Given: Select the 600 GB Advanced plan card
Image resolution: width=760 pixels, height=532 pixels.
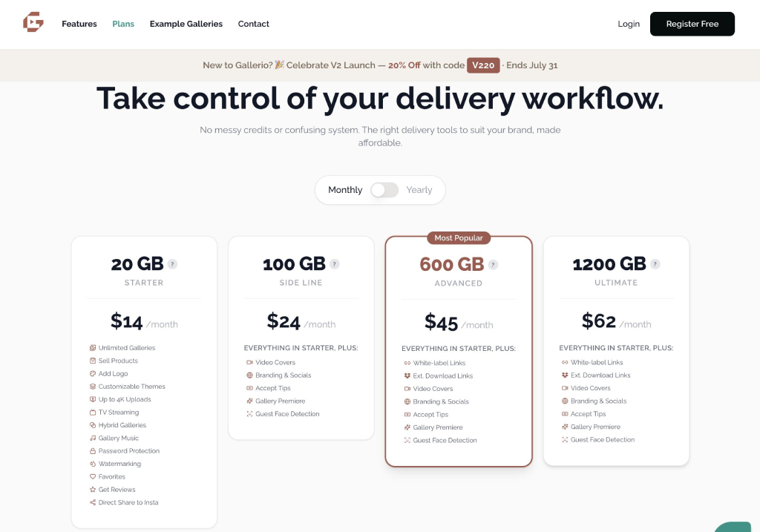Looking at the screenshot, I should coord(459,351).
